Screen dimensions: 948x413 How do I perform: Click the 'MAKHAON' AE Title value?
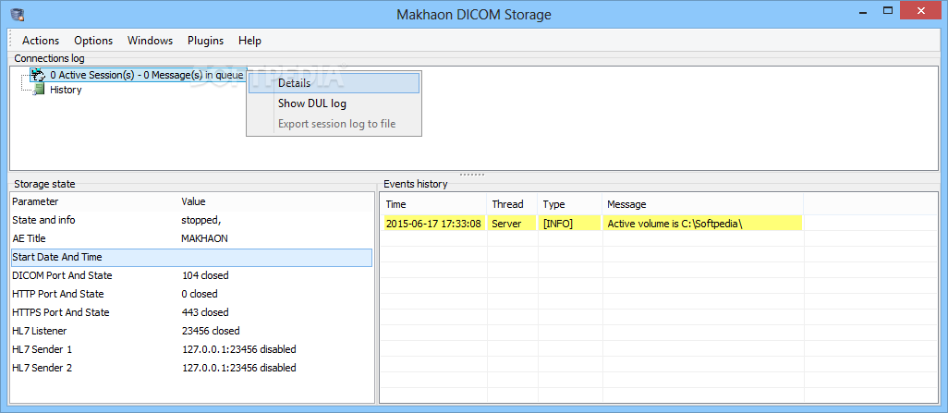pos(204,239)
